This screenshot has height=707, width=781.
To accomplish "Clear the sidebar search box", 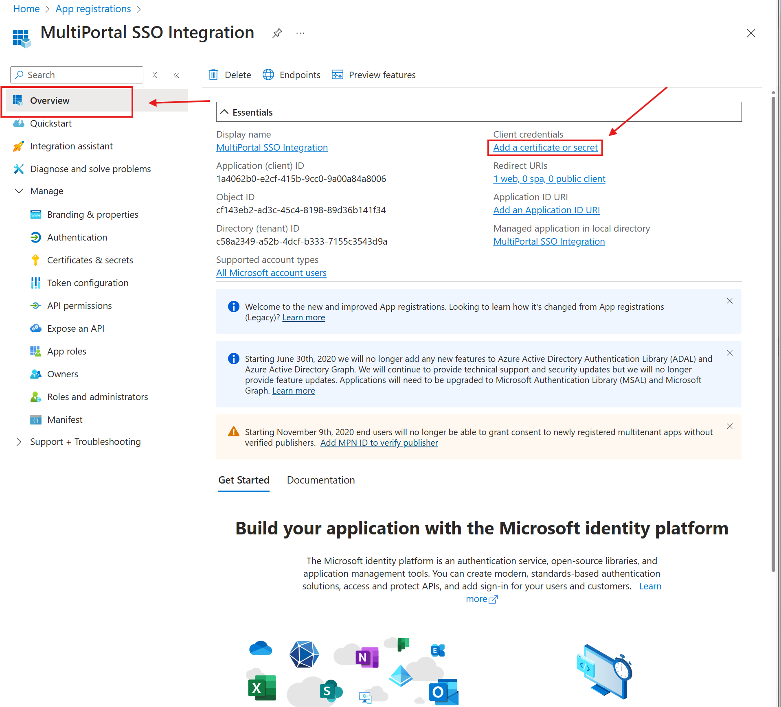I will pos(155,75).
